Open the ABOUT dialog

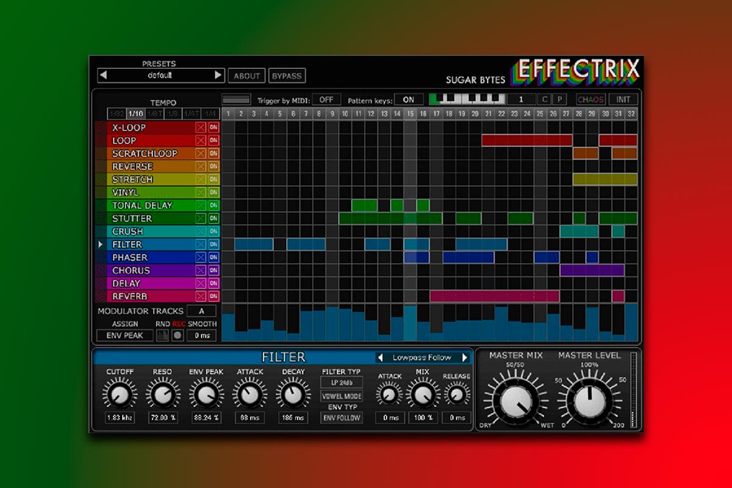click(x=247, y=76)
